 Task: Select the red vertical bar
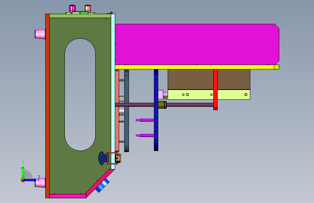coord(215,90)
